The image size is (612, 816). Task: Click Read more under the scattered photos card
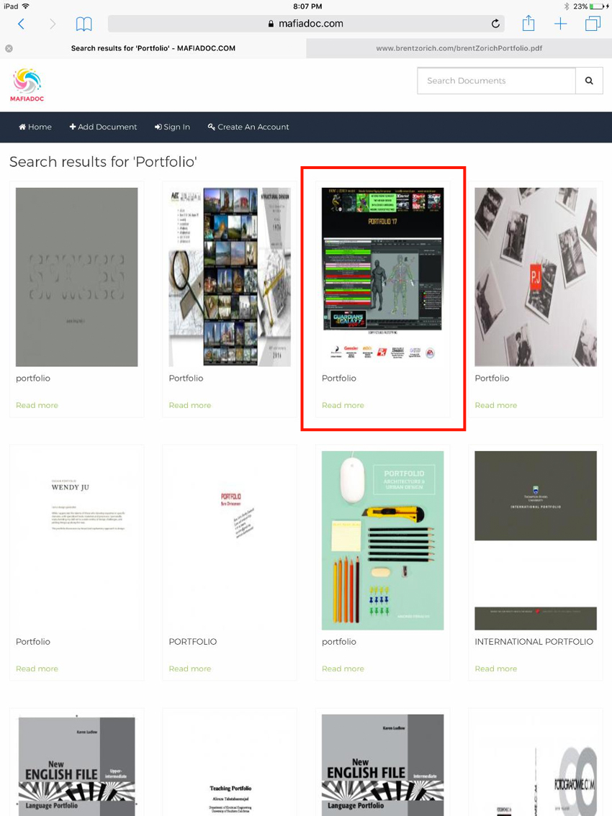(x=496, y=405)
